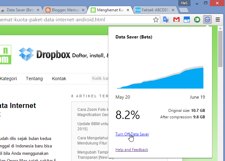Click the data savings area chart
Viewport: 225px width, 161px height.
160,77
